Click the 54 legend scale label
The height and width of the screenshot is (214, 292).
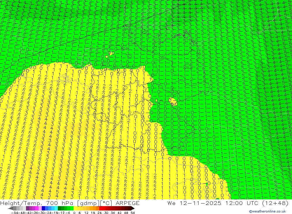pyautogui.click(x=133, y=213)
